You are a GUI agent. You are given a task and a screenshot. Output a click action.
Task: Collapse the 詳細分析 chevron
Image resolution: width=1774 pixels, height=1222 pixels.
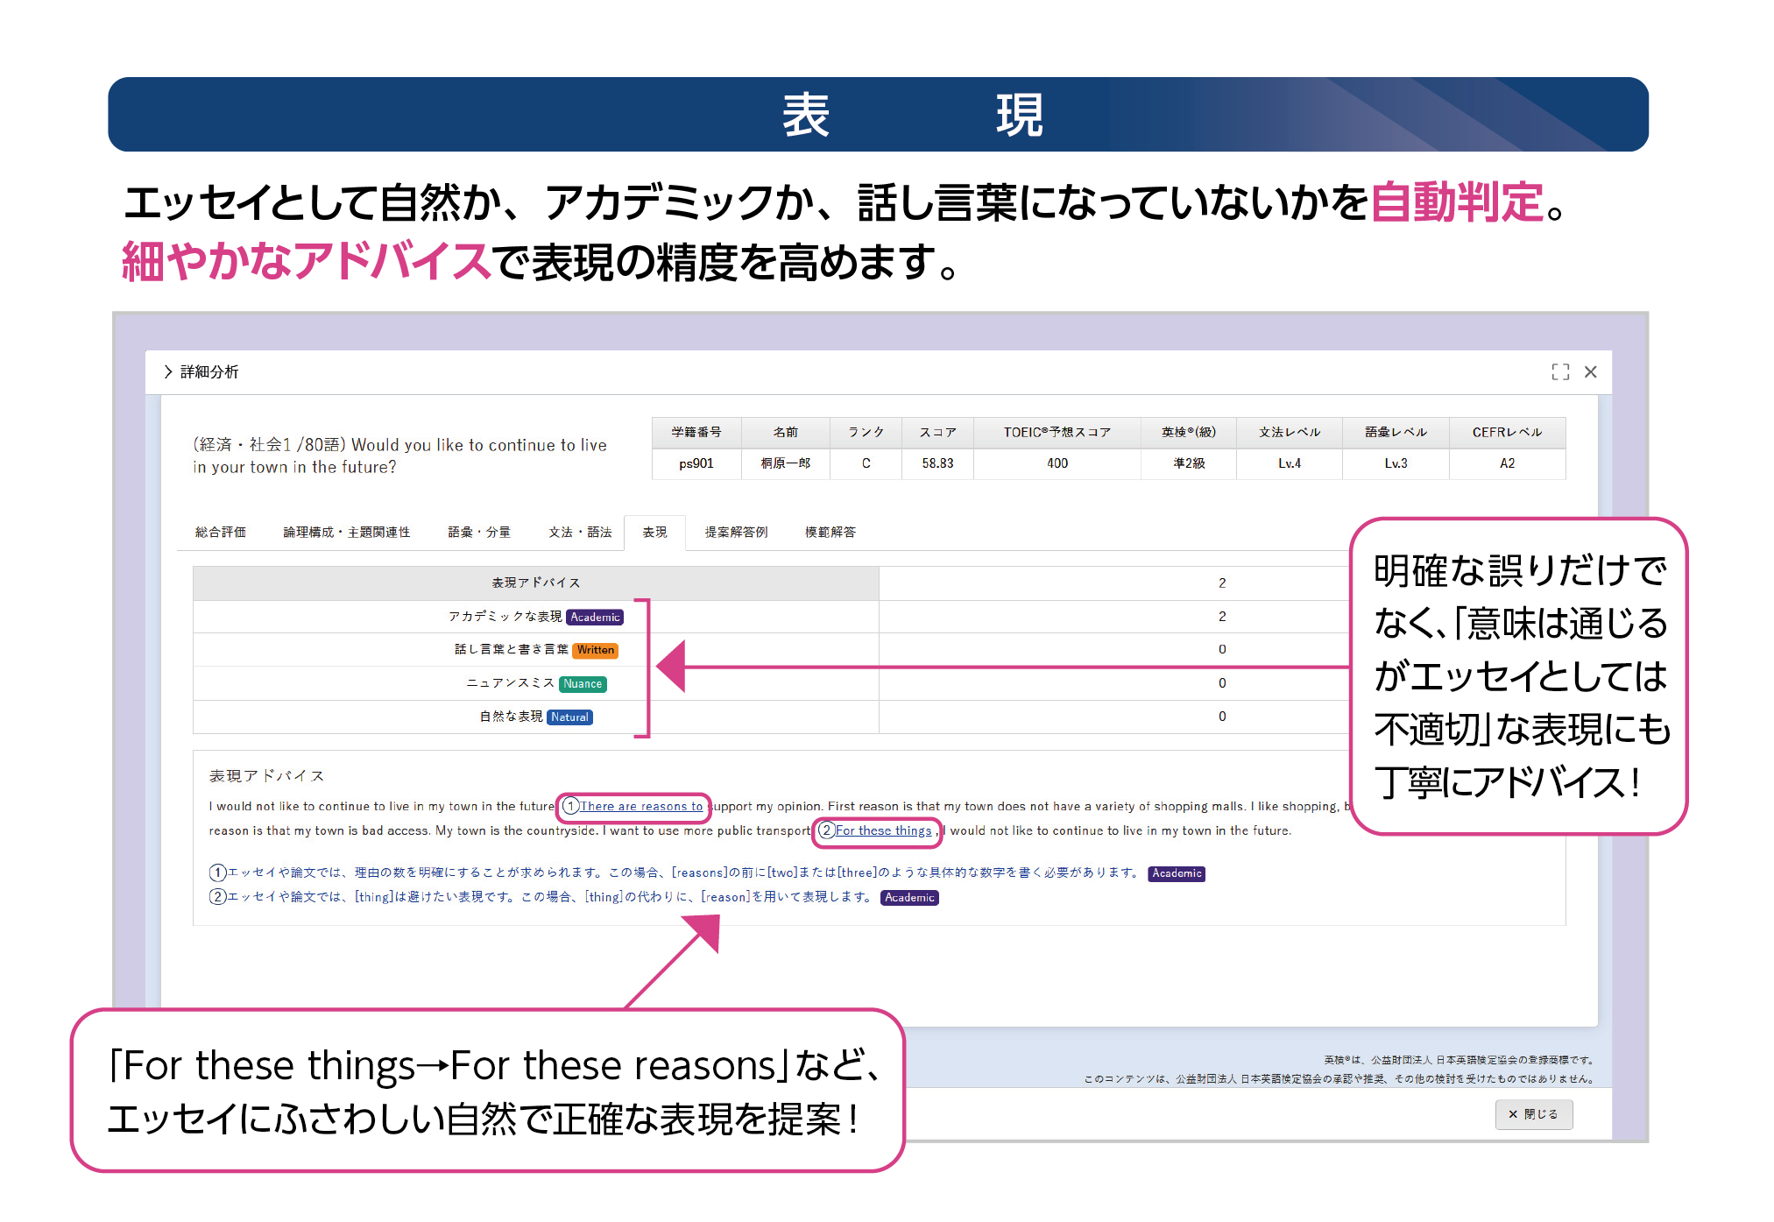168,372
